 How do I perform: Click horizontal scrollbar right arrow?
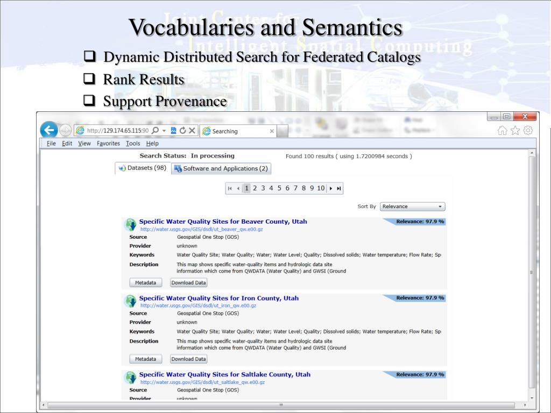click(525, 405)
